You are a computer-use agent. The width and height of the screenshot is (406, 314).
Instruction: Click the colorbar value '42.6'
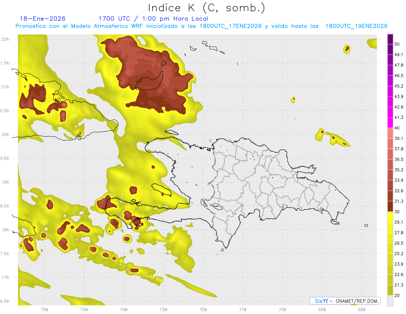click(x=399, y=107)
